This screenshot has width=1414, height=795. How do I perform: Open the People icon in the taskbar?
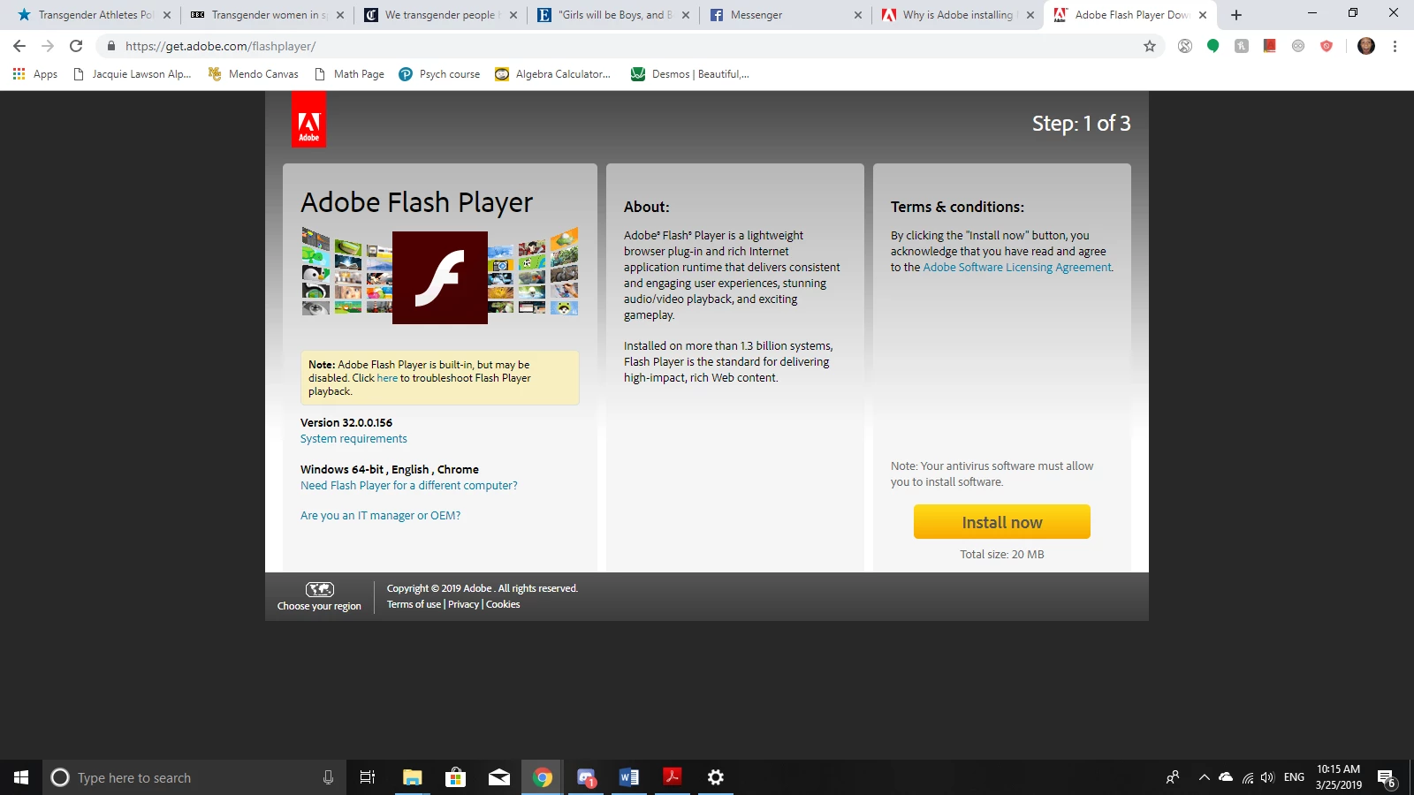pyautogui.click(x=1173, y=777)
